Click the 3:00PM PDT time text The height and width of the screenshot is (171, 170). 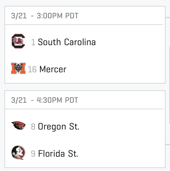[58, 16]
